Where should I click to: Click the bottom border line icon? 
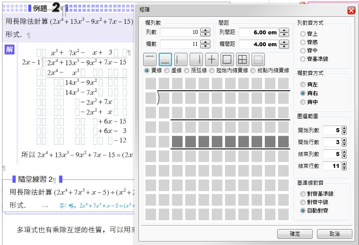(165, 59)
